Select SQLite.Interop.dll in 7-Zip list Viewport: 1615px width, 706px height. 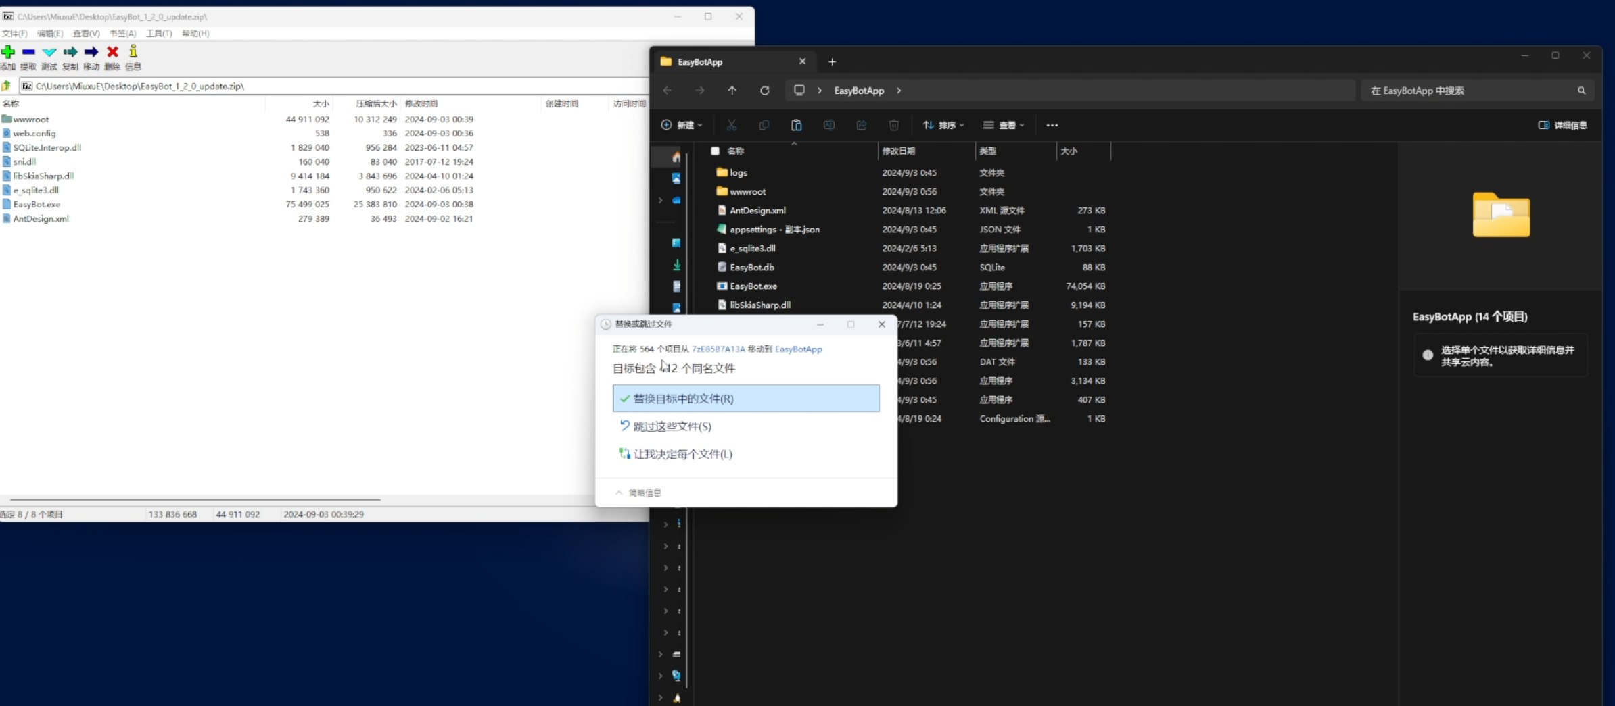click(x=47, y=148)
